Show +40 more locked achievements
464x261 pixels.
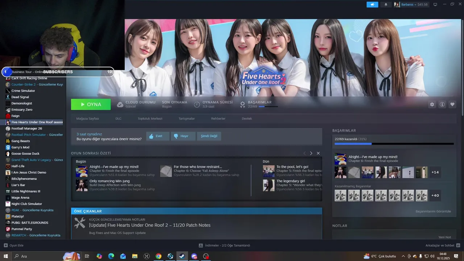[435, 195]
